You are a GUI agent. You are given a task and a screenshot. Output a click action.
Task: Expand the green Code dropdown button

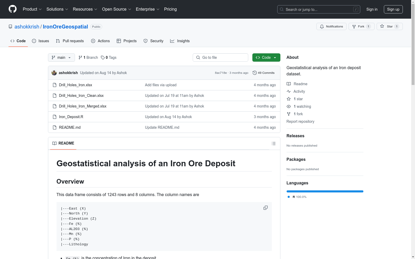point(266,57)
